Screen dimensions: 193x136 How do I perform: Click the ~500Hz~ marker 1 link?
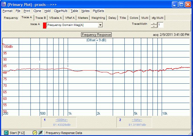(61, 120)
